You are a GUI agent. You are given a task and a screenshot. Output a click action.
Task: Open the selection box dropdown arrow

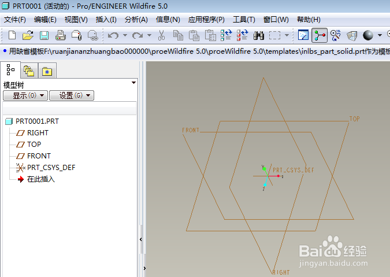click(x=287, y=35)
